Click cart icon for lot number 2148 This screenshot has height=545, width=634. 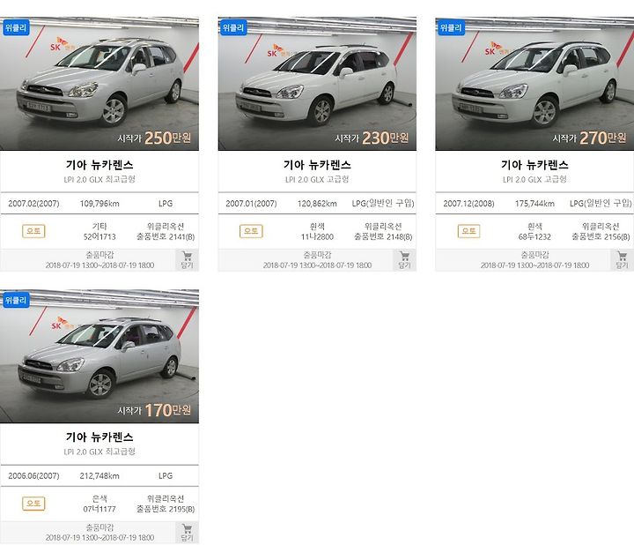(x=404, y=260)
